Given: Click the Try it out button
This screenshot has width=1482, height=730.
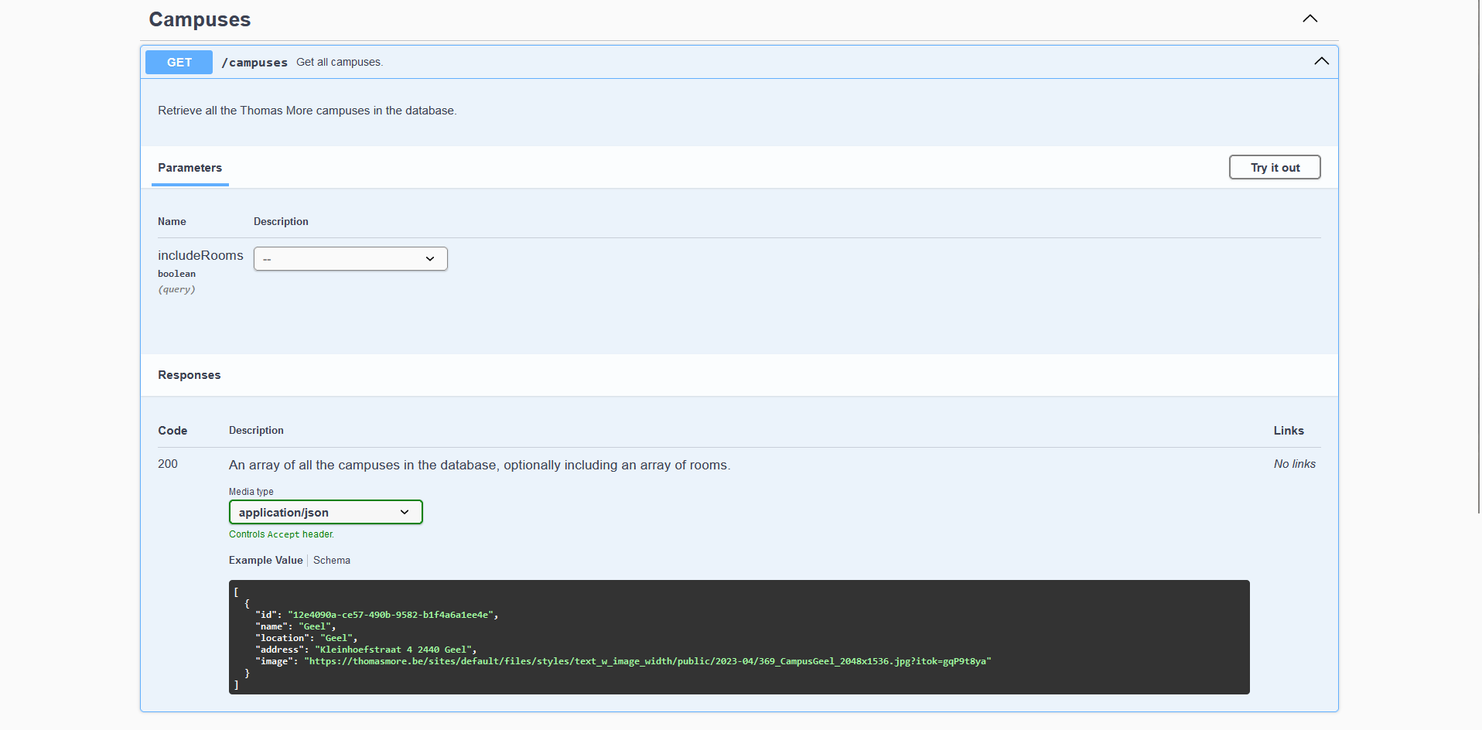Looking at the screenshot, I should click(1274, 167).
